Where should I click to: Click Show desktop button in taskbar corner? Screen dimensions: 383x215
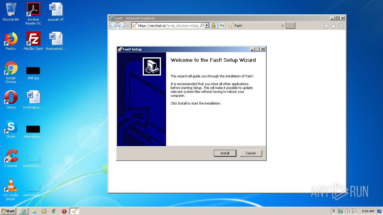click(x=380, y=211)
